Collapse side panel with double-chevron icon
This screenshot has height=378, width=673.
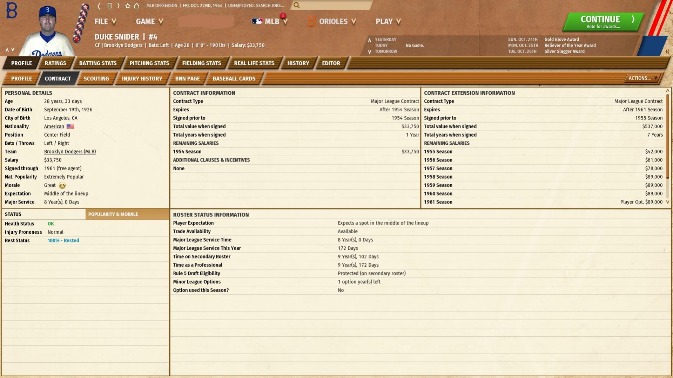pos(667,51)
